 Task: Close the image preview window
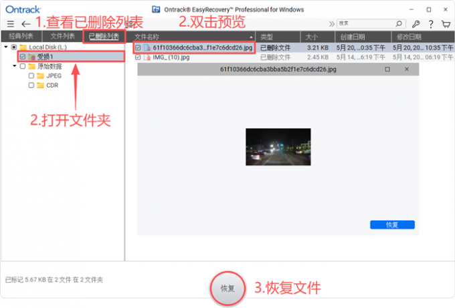tap(407, 69)
